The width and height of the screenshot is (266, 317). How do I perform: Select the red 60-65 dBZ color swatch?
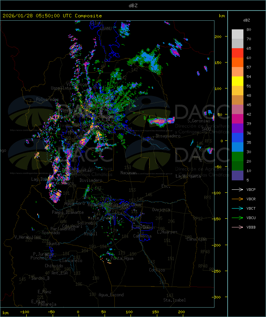coord(237,53)
